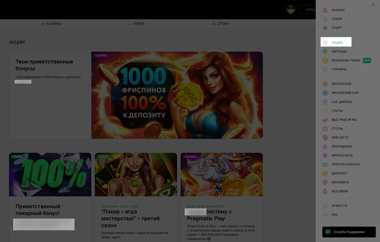The height and width of the screenshot is (242, 380).
Task: Click the 1000 фриспинов welcome banner
Action: [177, 95]
